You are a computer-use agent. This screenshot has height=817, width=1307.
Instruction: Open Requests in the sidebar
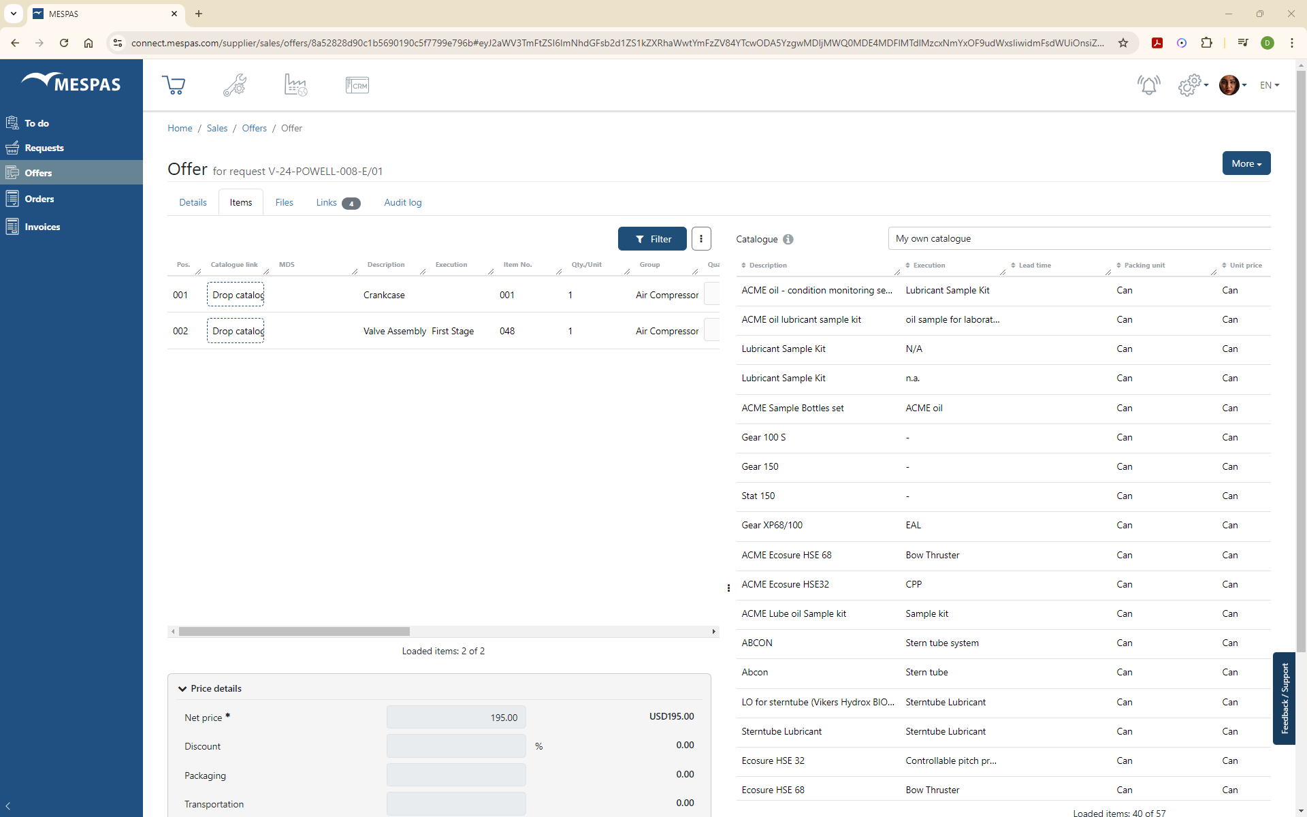[x=71, y=148]
